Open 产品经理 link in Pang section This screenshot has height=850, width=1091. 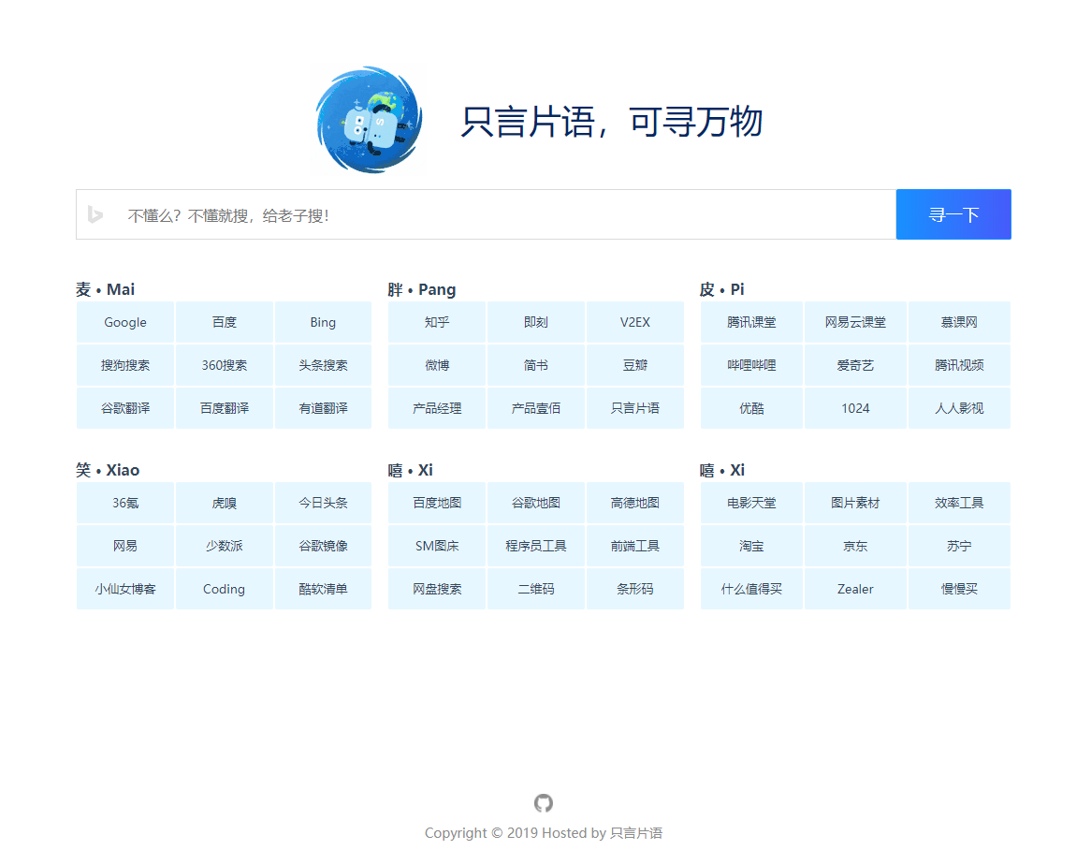(x=436, y=408)
